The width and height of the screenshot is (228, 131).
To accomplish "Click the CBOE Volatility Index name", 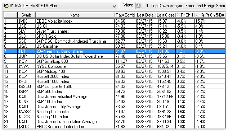I will click(x=54, y=21).
